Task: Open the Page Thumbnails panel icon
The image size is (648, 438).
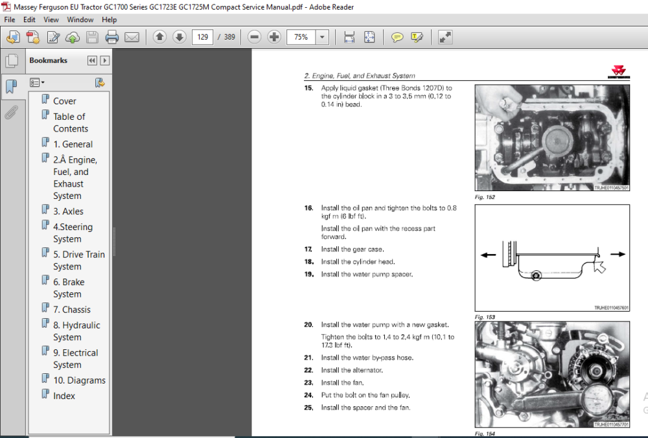Action: point(12,61)
